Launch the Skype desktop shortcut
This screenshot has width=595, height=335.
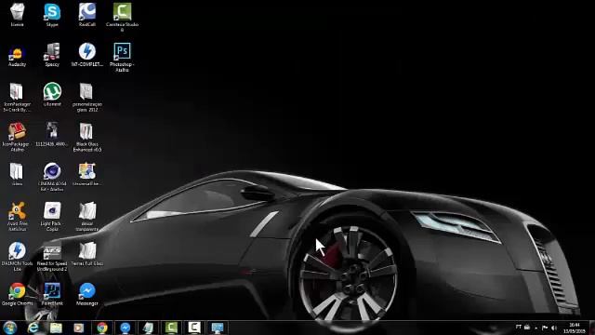[52, 15]
